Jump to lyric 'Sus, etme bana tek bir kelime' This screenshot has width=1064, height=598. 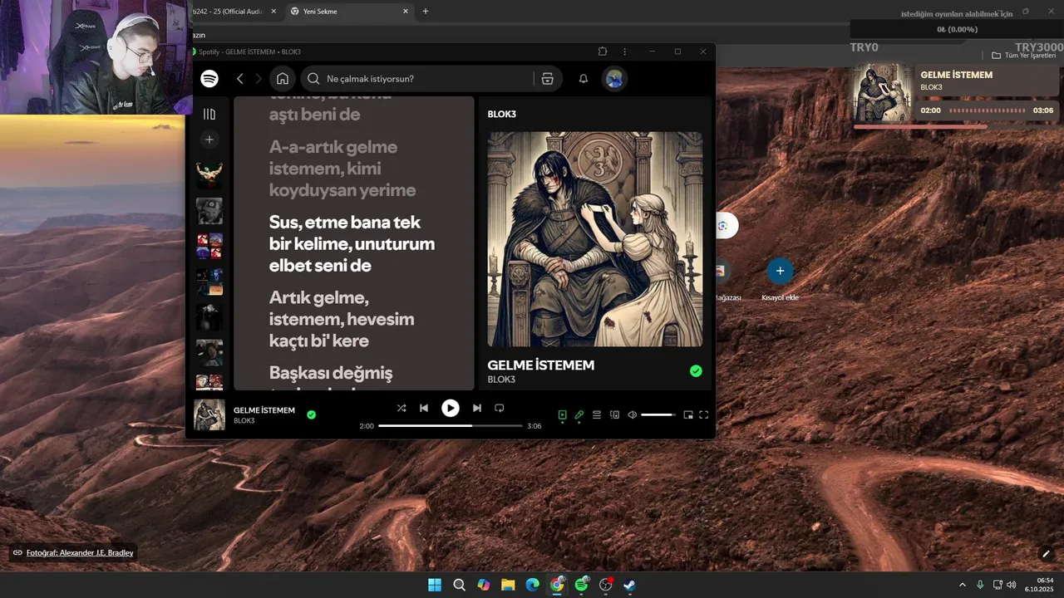[x=352, y=244]
